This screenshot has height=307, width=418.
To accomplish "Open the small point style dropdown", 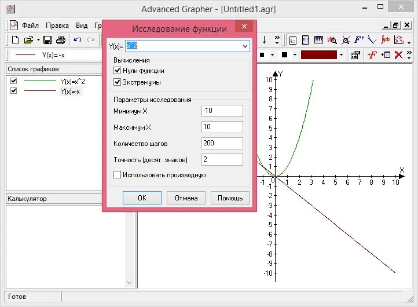I will coord(272,55).
